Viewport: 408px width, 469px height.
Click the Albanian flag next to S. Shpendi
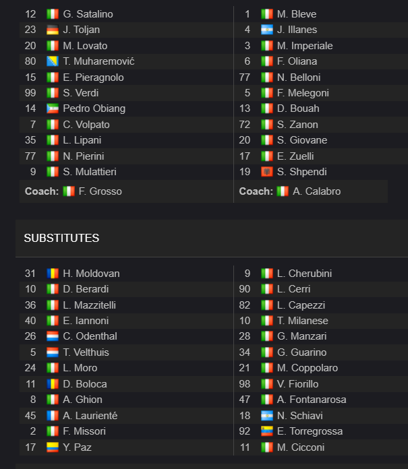(266, 172)
